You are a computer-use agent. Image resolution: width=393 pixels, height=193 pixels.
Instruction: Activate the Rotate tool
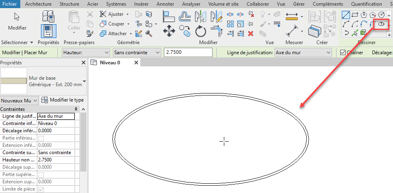click(200, 31)
